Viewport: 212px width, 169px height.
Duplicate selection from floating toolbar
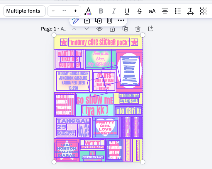(x=98, y=21)
